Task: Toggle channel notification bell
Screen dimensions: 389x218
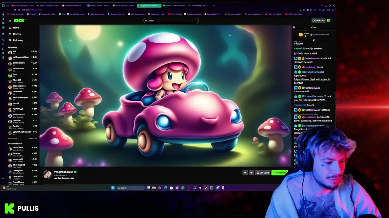Action: pos(245,173)
